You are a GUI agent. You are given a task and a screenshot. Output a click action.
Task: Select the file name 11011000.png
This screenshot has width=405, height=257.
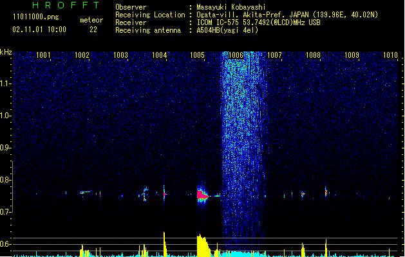click(36, 17)
